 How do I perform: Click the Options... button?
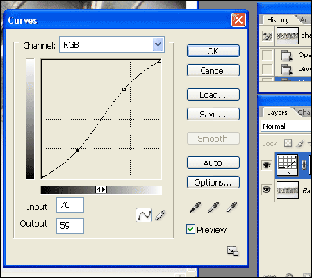(213, 182)
